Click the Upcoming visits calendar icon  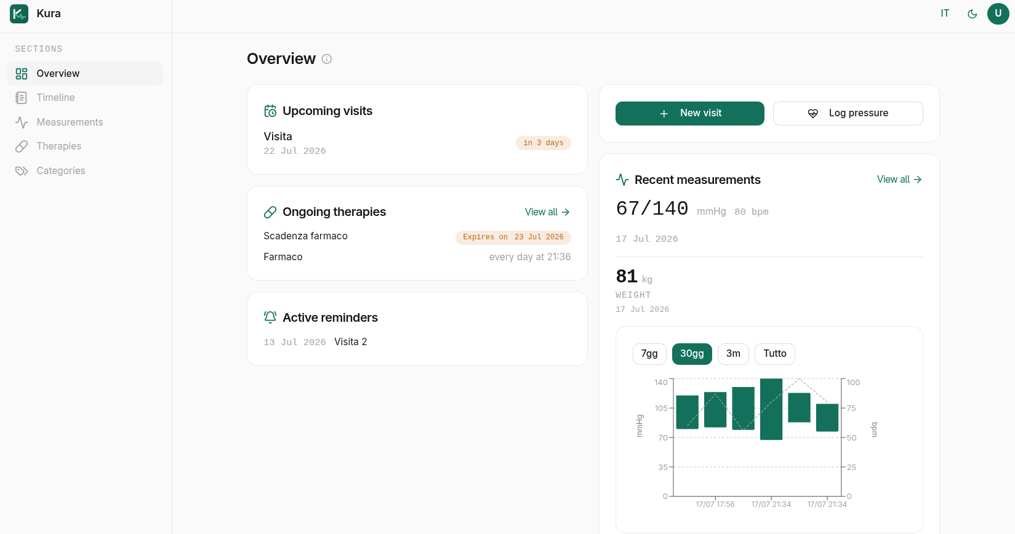pos(270,111)
